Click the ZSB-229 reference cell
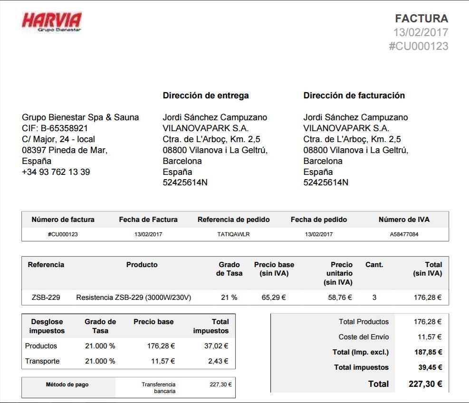 (46, 297)
